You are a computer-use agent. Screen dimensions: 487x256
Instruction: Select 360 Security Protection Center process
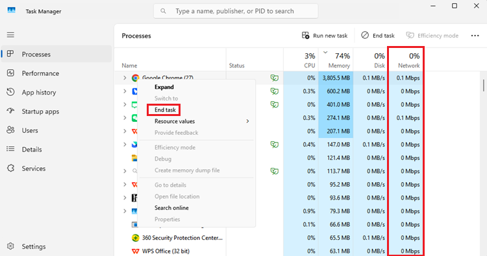pos(182,238)
